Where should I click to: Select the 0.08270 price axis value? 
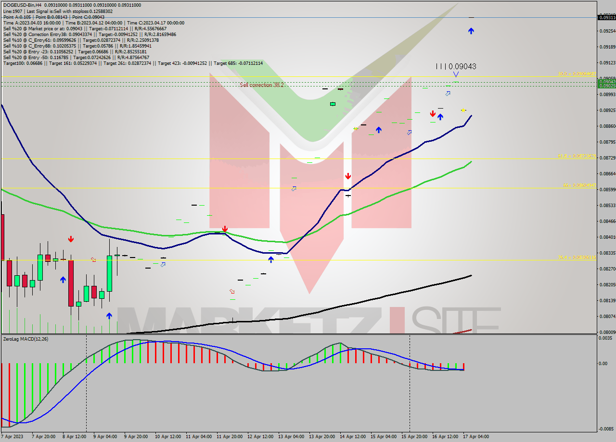(x=607, y=269)
